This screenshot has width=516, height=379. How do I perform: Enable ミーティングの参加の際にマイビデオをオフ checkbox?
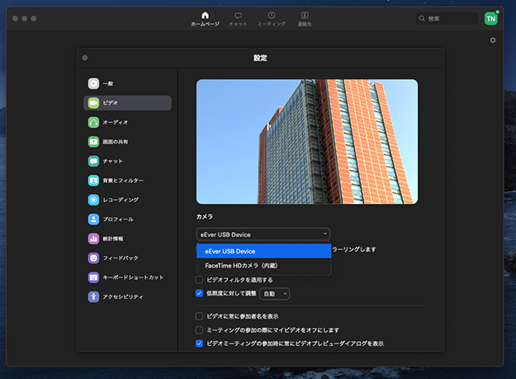[x=199, y=330]
